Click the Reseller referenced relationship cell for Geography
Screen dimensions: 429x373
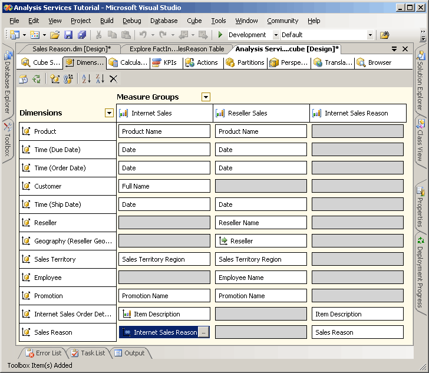[x=260, y=241]
